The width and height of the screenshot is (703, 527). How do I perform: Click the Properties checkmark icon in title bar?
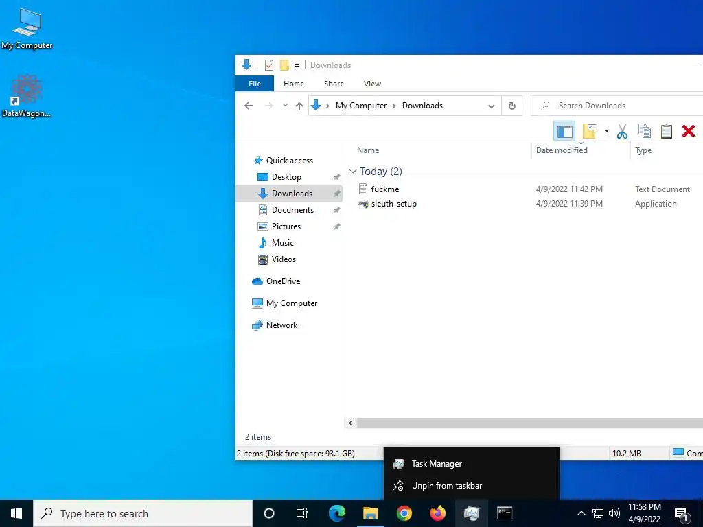coord(269,65)
